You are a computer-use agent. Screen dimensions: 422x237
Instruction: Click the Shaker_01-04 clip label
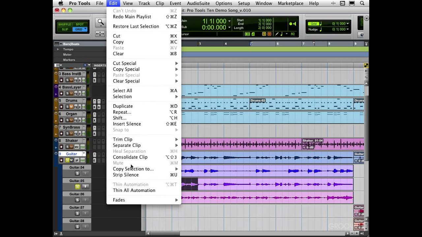coord(313,141)
